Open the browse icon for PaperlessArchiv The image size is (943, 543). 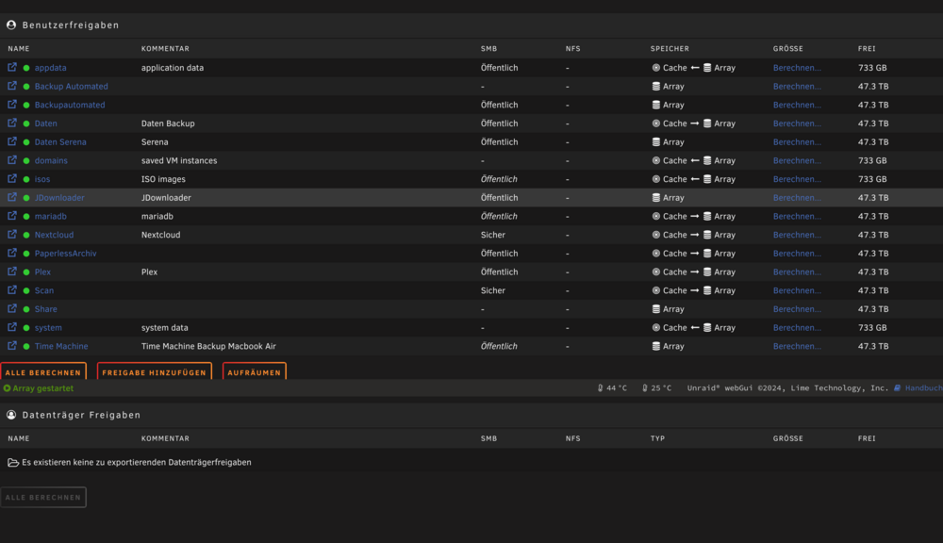coord(12,254)
